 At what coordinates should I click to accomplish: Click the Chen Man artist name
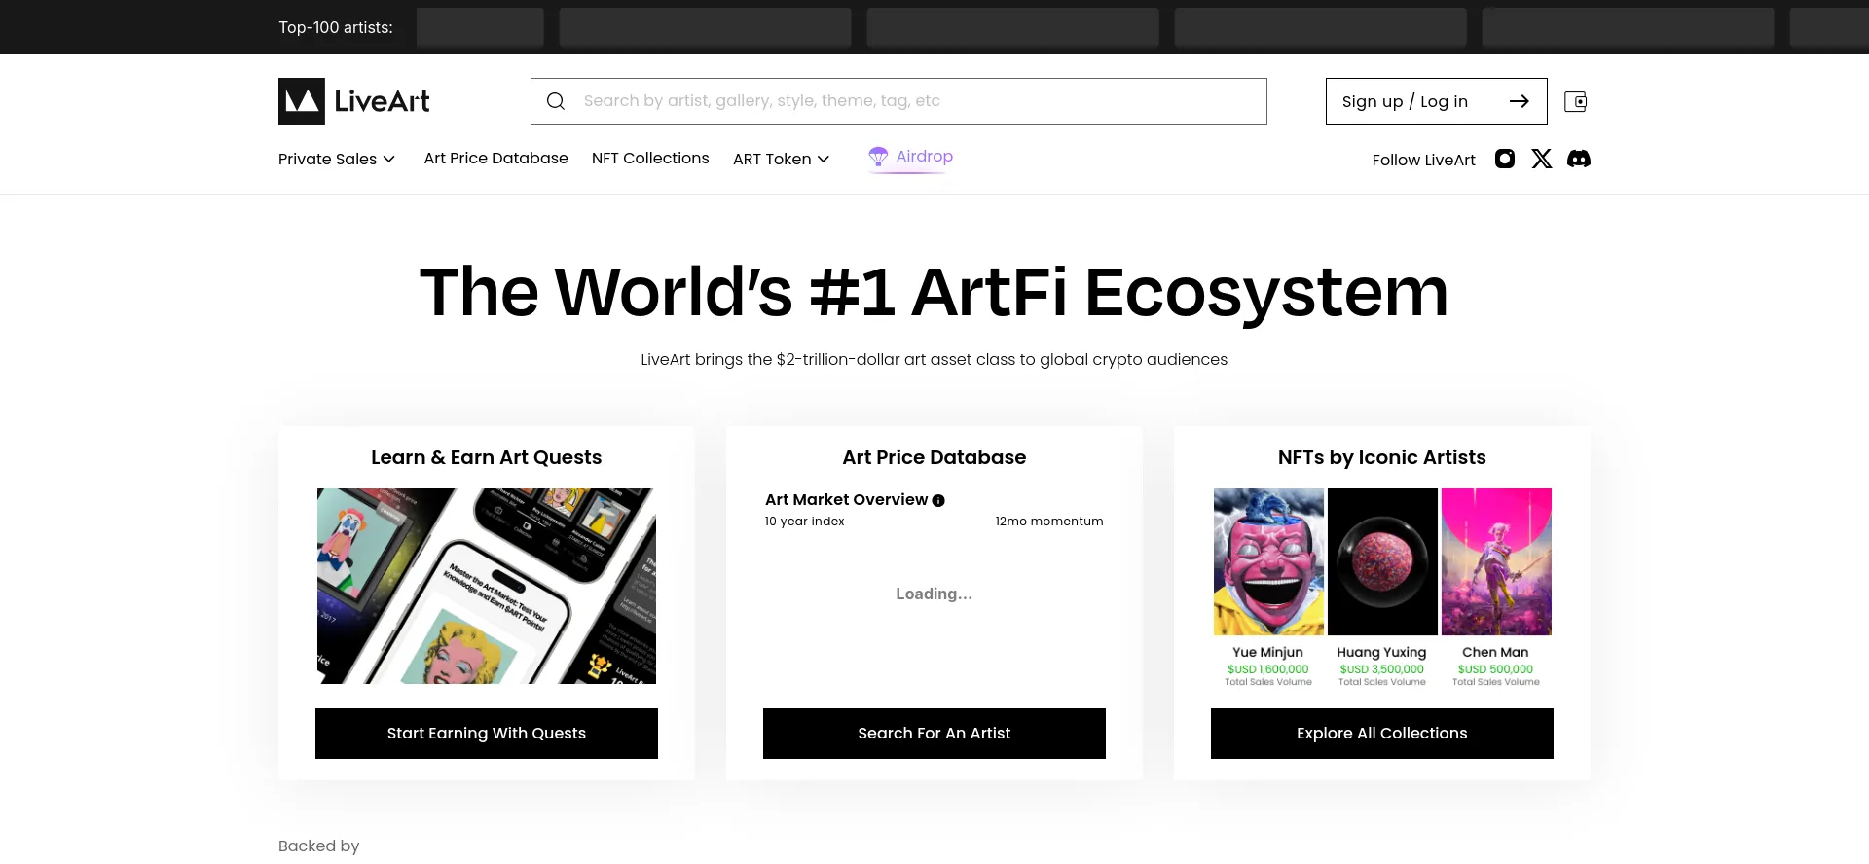pyautogui.click(x=1495, y=652)
